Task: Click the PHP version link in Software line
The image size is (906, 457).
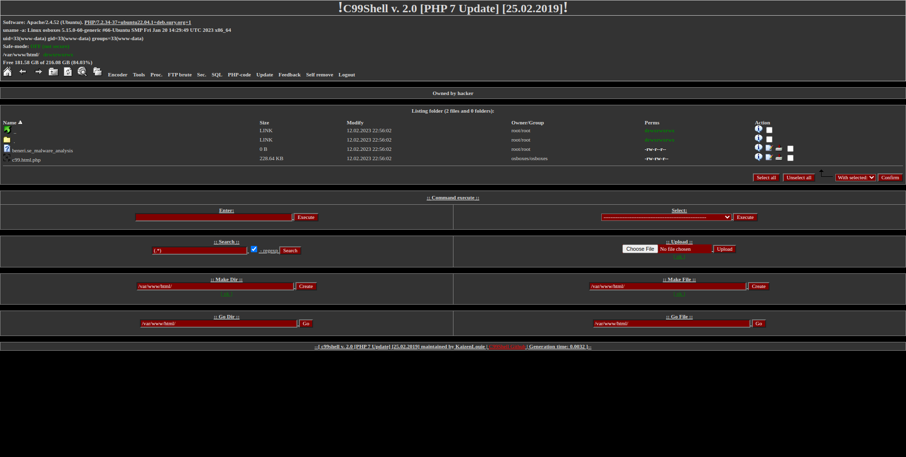Action: tap(137, 23)
